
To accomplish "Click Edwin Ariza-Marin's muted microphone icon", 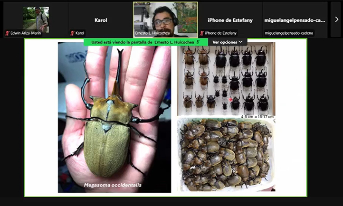I will [x=7, y=33].
